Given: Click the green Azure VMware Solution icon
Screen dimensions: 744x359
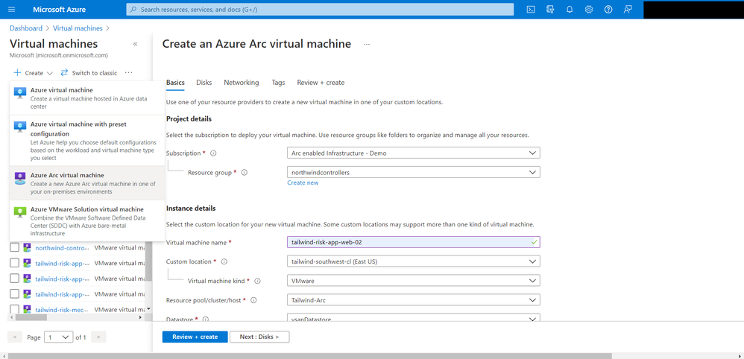Looking at the screenshot, I should 20,212.
